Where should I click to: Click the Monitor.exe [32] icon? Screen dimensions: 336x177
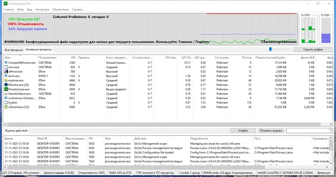6,85
